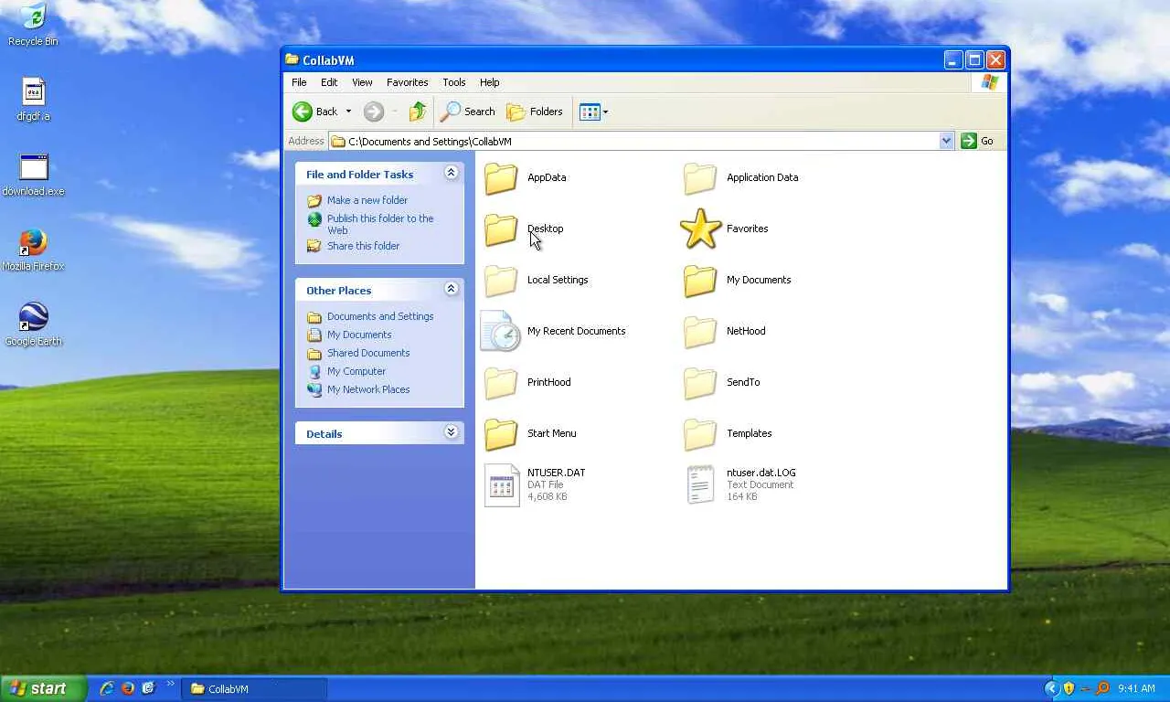Launch Internet Explorer from the quick launch bar
Image resolution: width=1170 pixels, height=702 pixels.
[107, 688]
